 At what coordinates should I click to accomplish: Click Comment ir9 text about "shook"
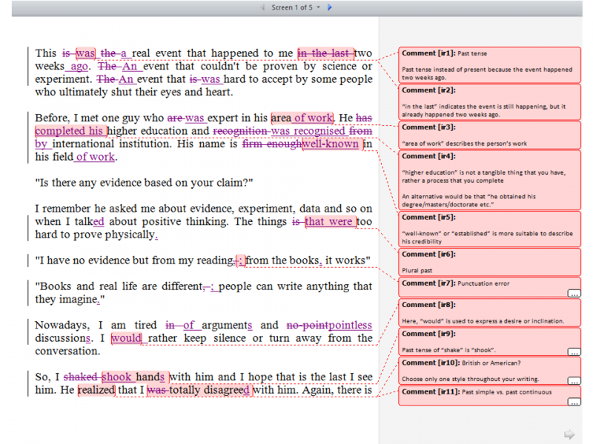click(x=448, y=350)
